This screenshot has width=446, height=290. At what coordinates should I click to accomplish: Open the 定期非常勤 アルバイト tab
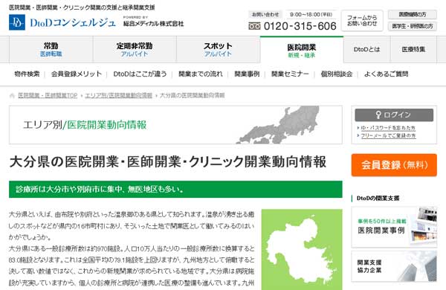point(135,49)
